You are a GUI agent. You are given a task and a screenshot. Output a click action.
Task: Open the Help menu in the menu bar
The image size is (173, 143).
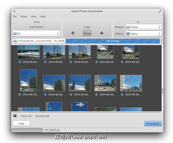pos(43,16)
